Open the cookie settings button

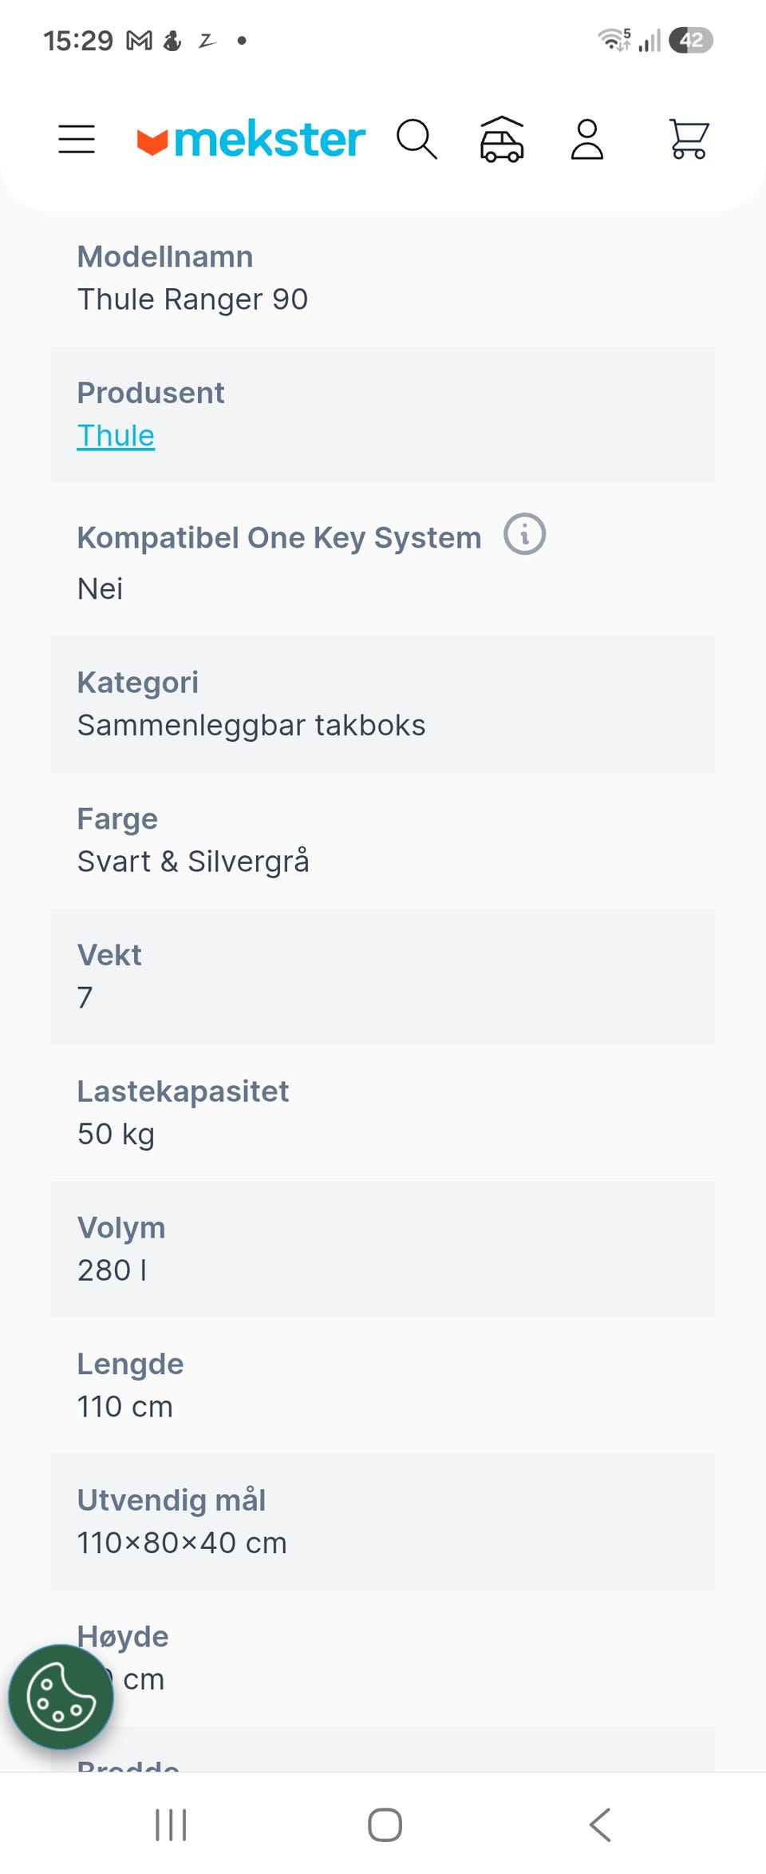(61, 1697)
